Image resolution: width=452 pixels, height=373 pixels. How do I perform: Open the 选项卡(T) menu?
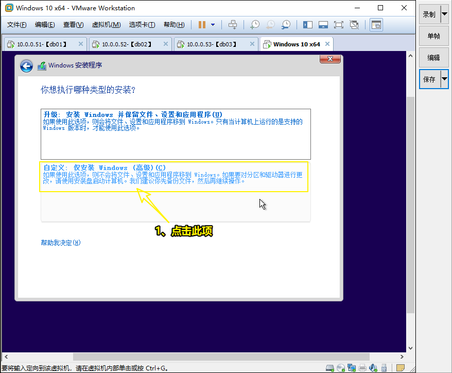coord(142,25)
